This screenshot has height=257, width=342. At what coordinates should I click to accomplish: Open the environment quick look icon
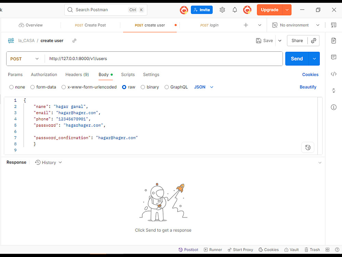click(x=333, y=25)
